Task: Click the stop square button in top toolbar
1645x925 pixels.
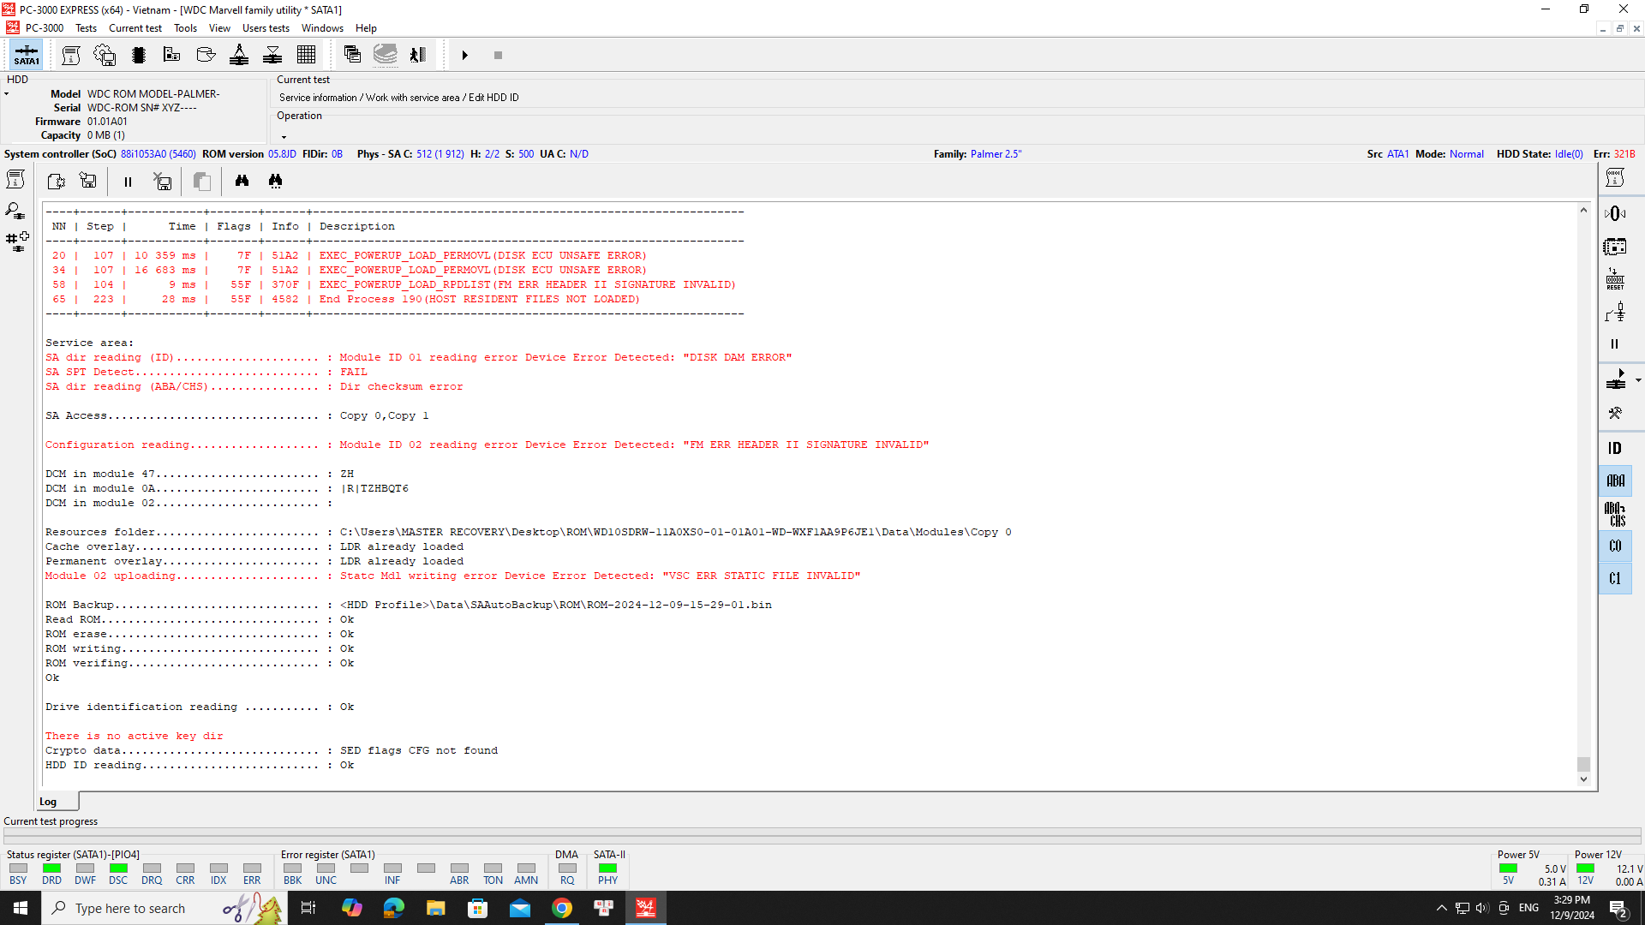Action: click(x=498, y=55)
